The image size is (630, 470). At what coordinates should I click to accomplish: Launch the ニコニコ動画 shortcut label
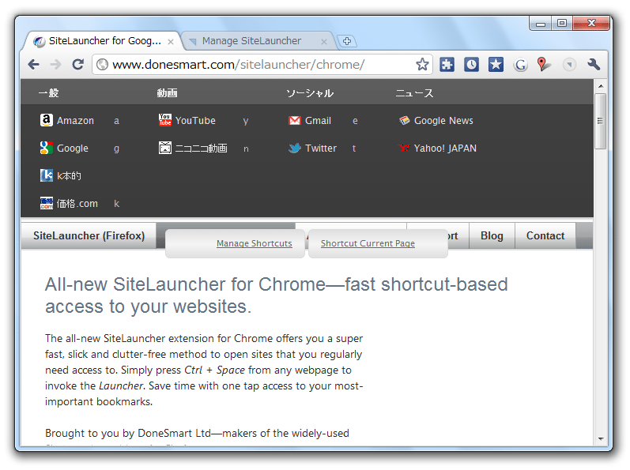pos(202,148)
